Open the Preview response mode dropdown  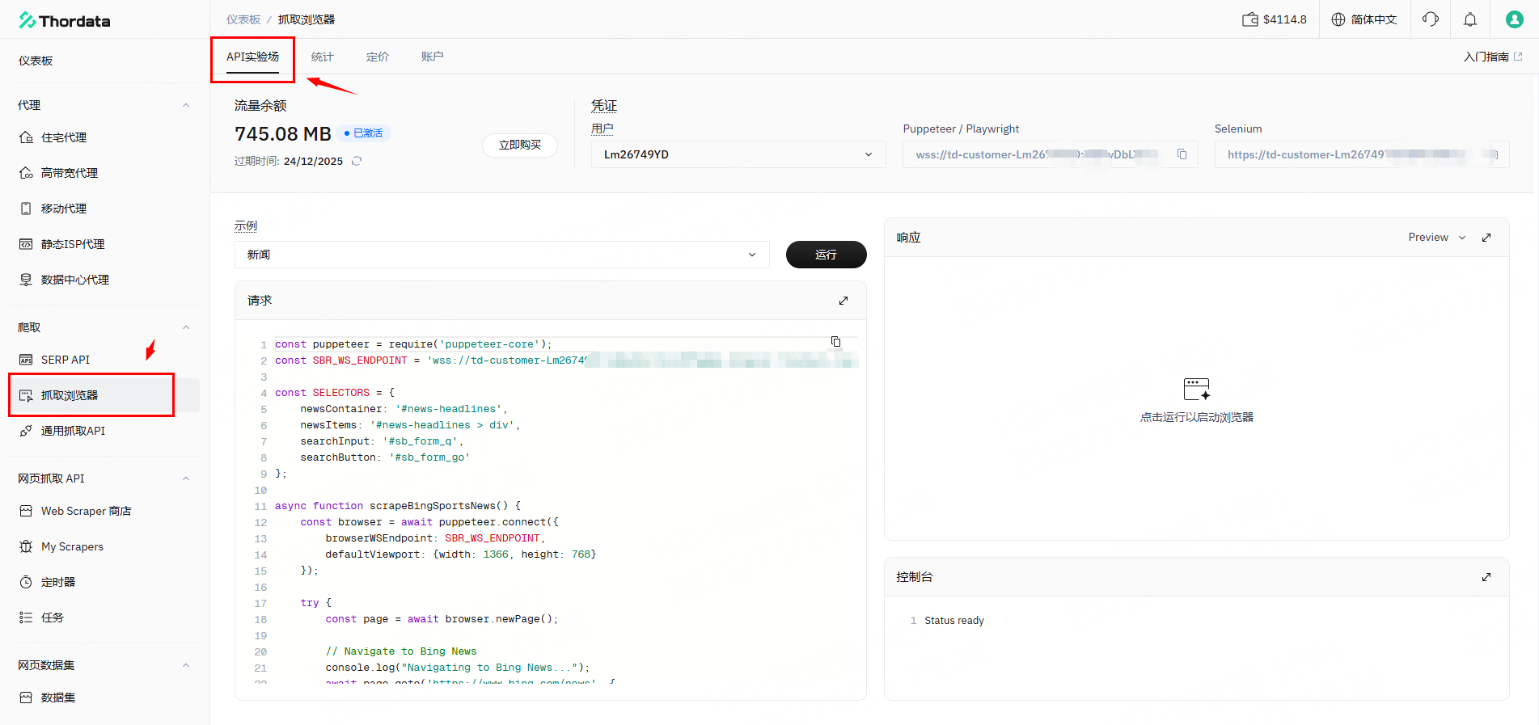click(1436, 238)
